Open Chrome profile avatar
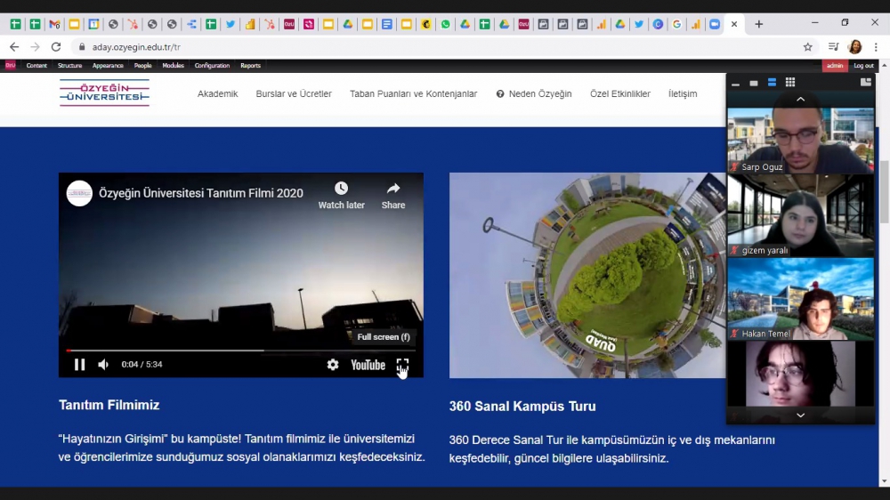This screenshot has width=890, height=500. [854, 47]
